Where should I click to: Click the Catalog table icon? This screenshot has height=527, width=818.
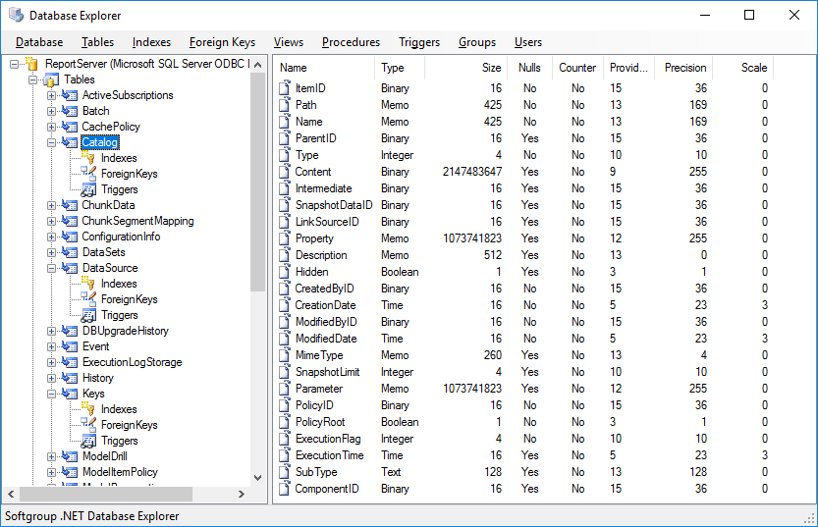pos(70,142)
